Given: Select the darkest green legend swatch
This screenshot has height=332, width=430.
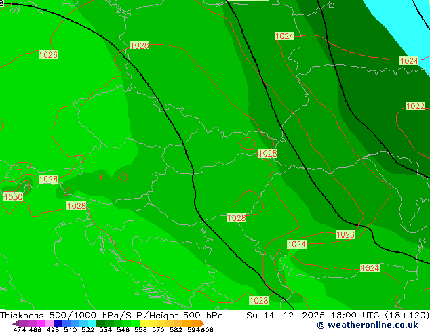Looking at the screenshot, I should pyautogui.click(x=100, y=323).
